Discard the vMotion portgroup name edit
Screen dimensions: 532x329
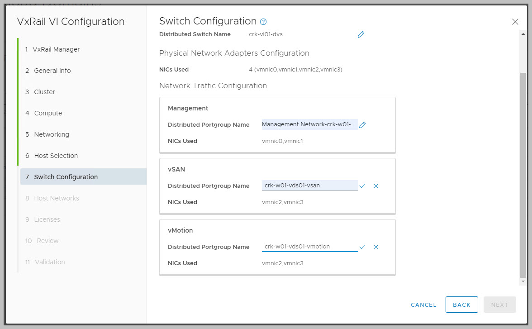point(376,247)
